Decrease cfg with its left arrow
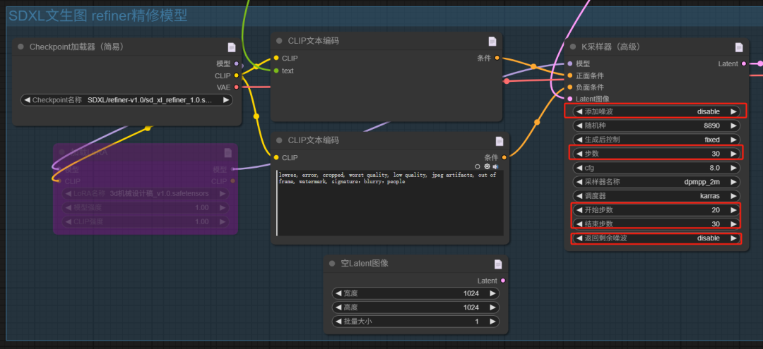The image size is (763, 349). tap(579, 168)
